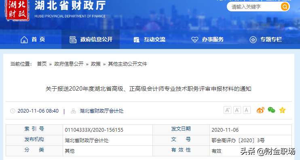The width and height of the screenshot is (300, 160).
Task: Click the clock icon beside the publish time
Action: tap(13, 111)
